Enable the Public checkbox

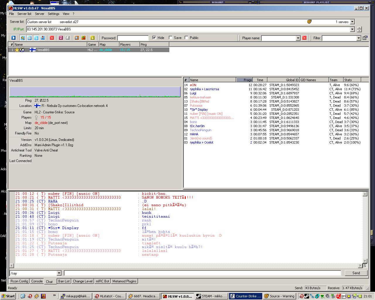coord(186,38)
